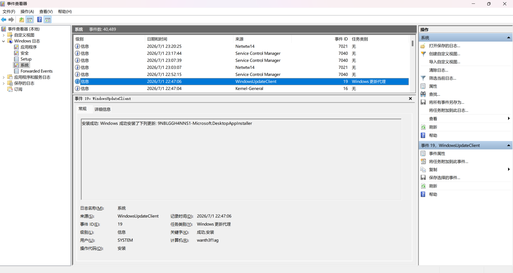Select the 系统 log in tree

point(24,65)
